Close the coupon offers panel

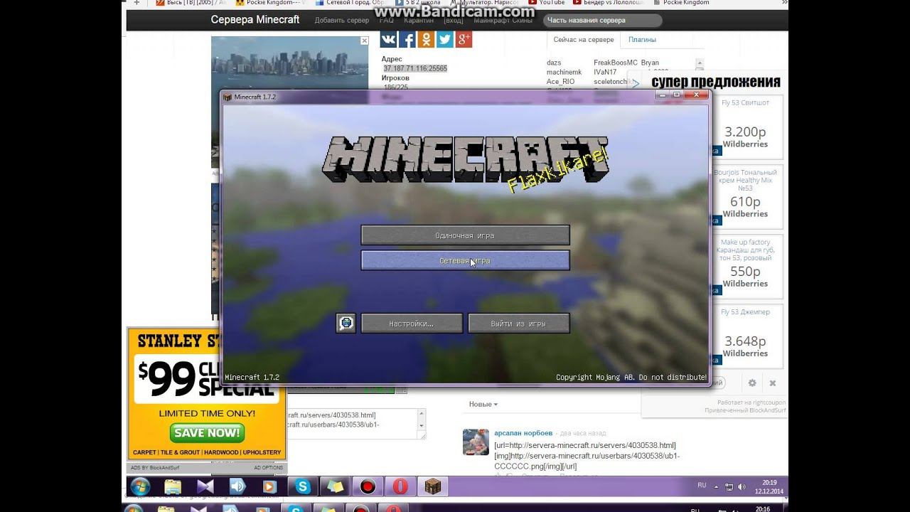[773, 383]
